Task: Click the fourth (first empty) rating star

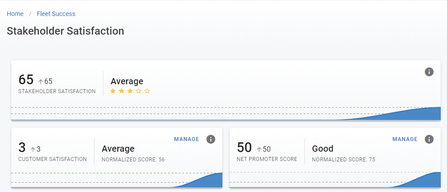Action: 139,91
